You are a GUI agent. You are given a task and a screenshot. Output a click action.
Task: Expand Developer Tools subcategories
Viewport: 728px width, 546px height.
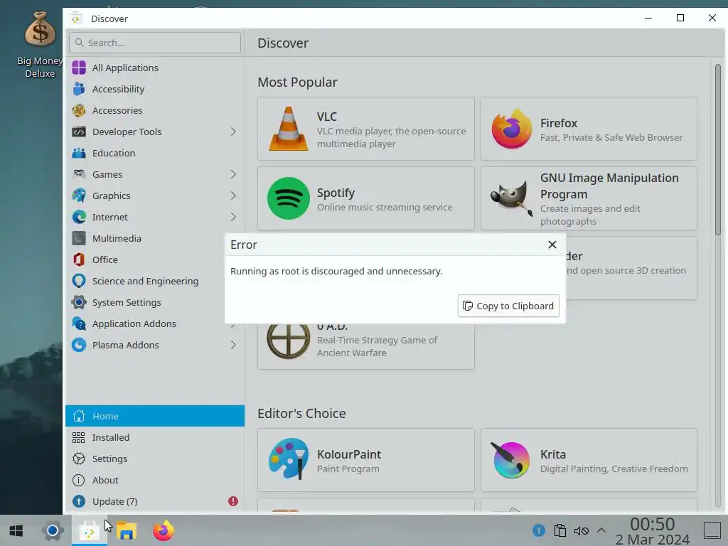tap(233, 132)
